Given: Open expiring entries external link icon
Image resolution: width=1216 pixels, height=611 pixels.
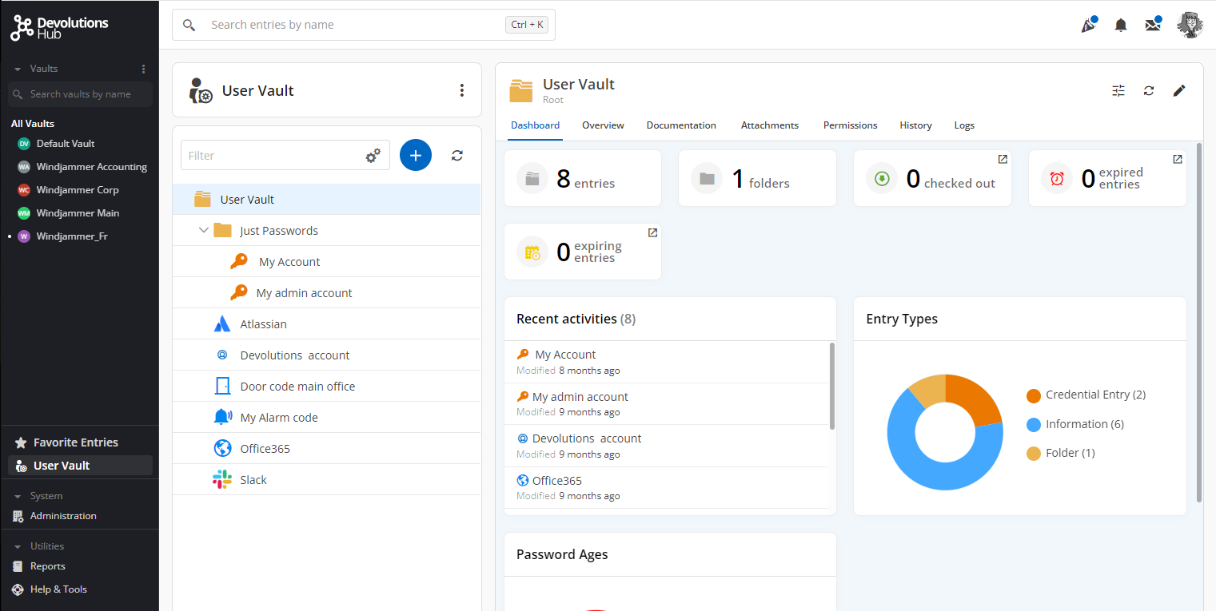Looking at the screenshot, I should [652, 232].
